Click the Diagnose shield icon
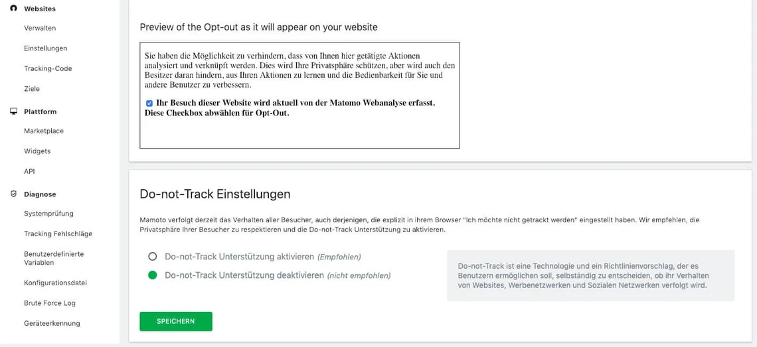757x347 pixels. click(x=13, y=194)
